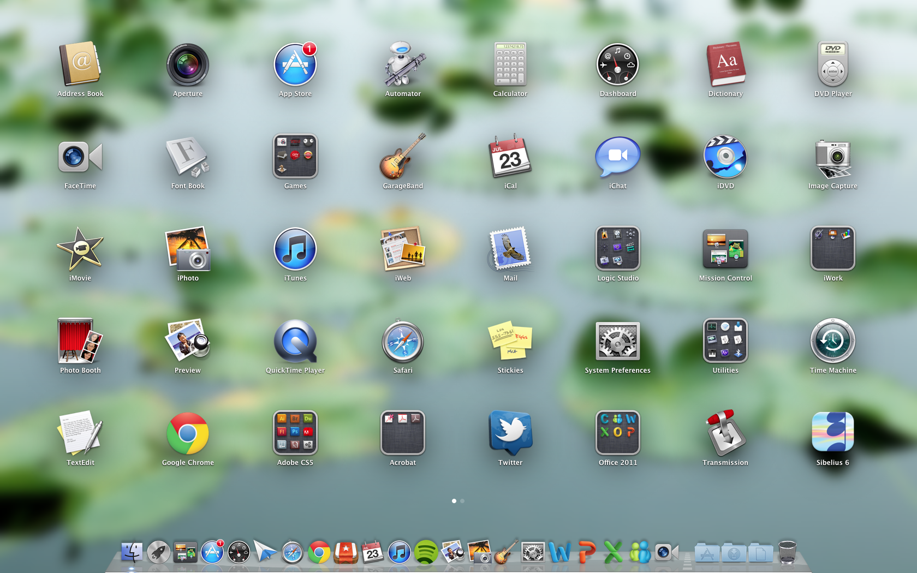The height and width of the screenshot is (573, 917).
Task: Open Finder in the Dock
Action: coord(132,553)
